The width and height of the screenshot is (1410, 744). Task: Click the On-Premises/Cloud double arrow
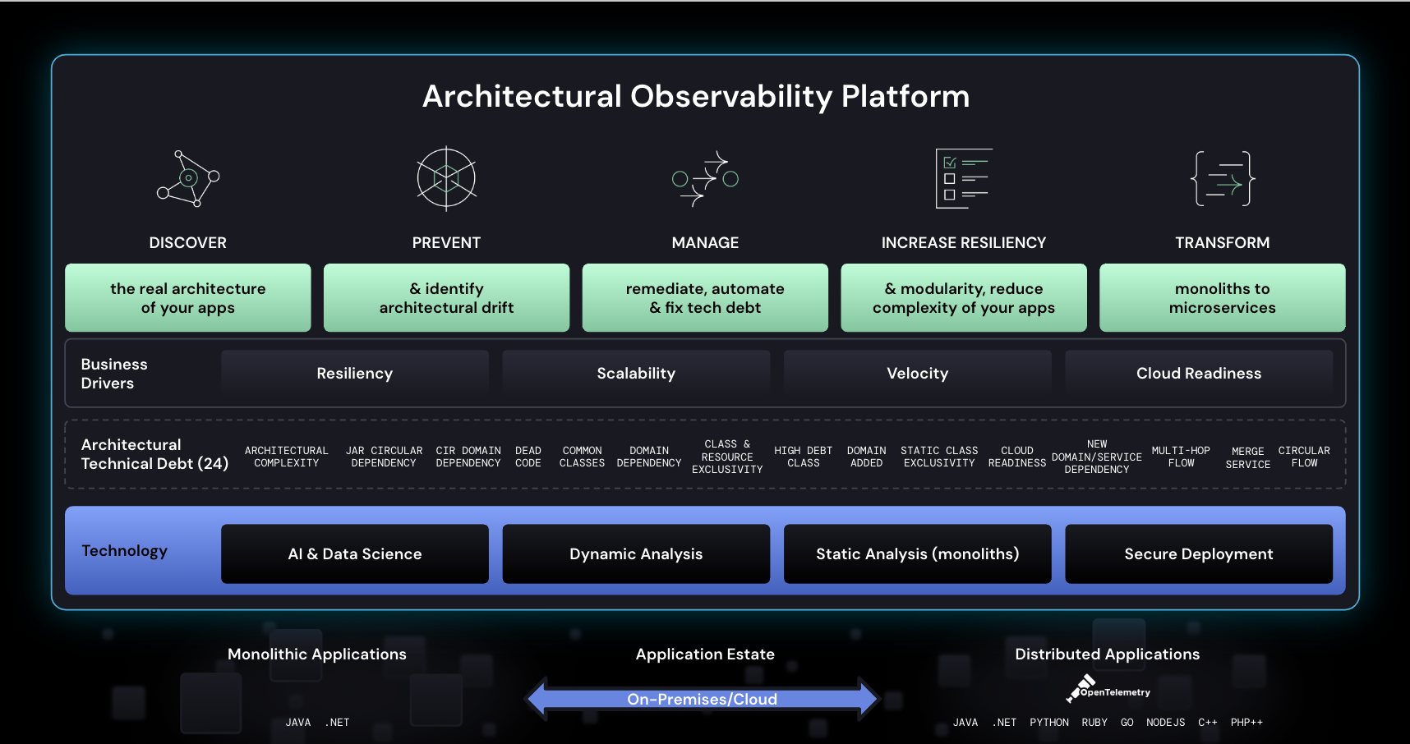pyautogui.click(x=703, y=699)
